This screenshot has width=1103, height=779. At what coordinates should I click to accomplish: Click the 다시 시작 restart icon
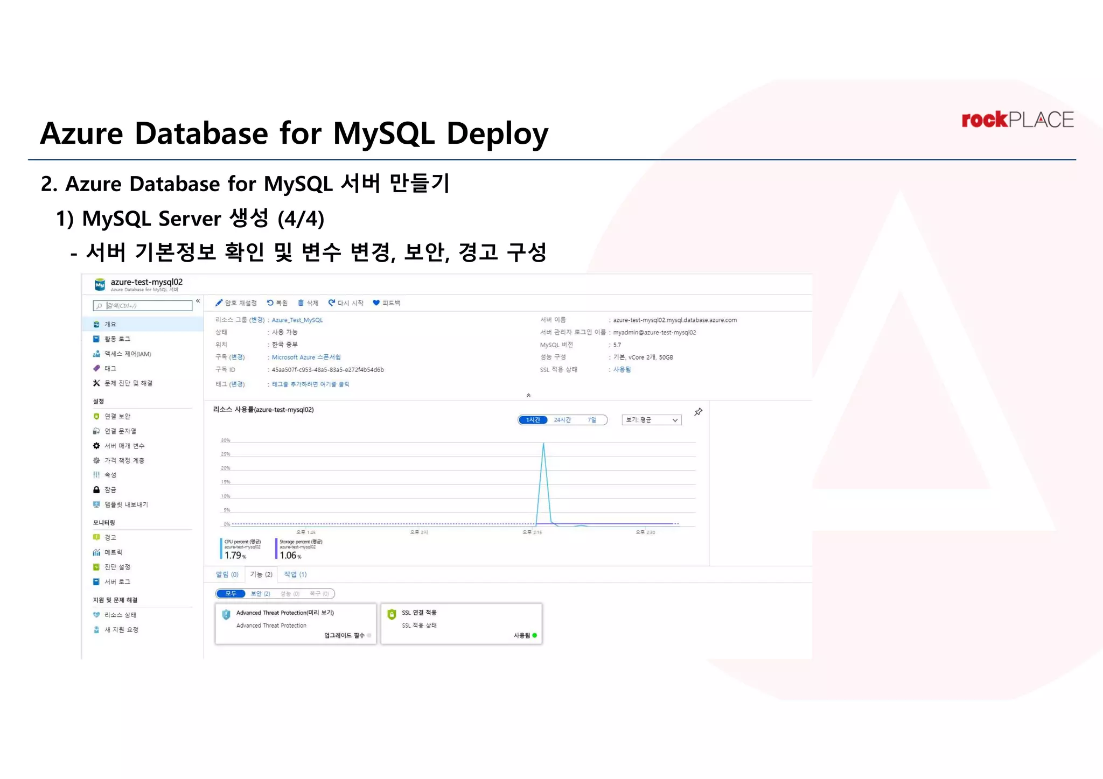pyautogui.click(x=332, y=303)
